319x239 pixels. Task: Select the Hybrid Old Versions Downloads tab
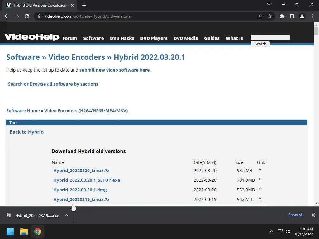[40, 5]
